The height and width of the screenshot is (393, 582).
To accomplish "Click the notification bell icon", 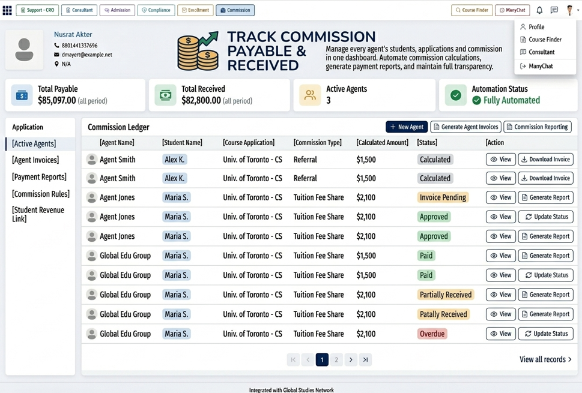I will pyautogui.click(x=539, y=10).
